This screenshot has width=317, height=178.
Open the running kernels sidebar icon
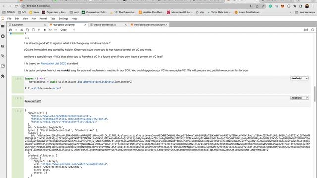3,36
